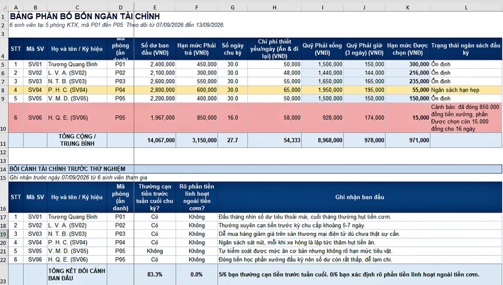Click summary percentage 0.0%
Image resolution: width=503 pixels, height=285 pixels.
[196, 274]
